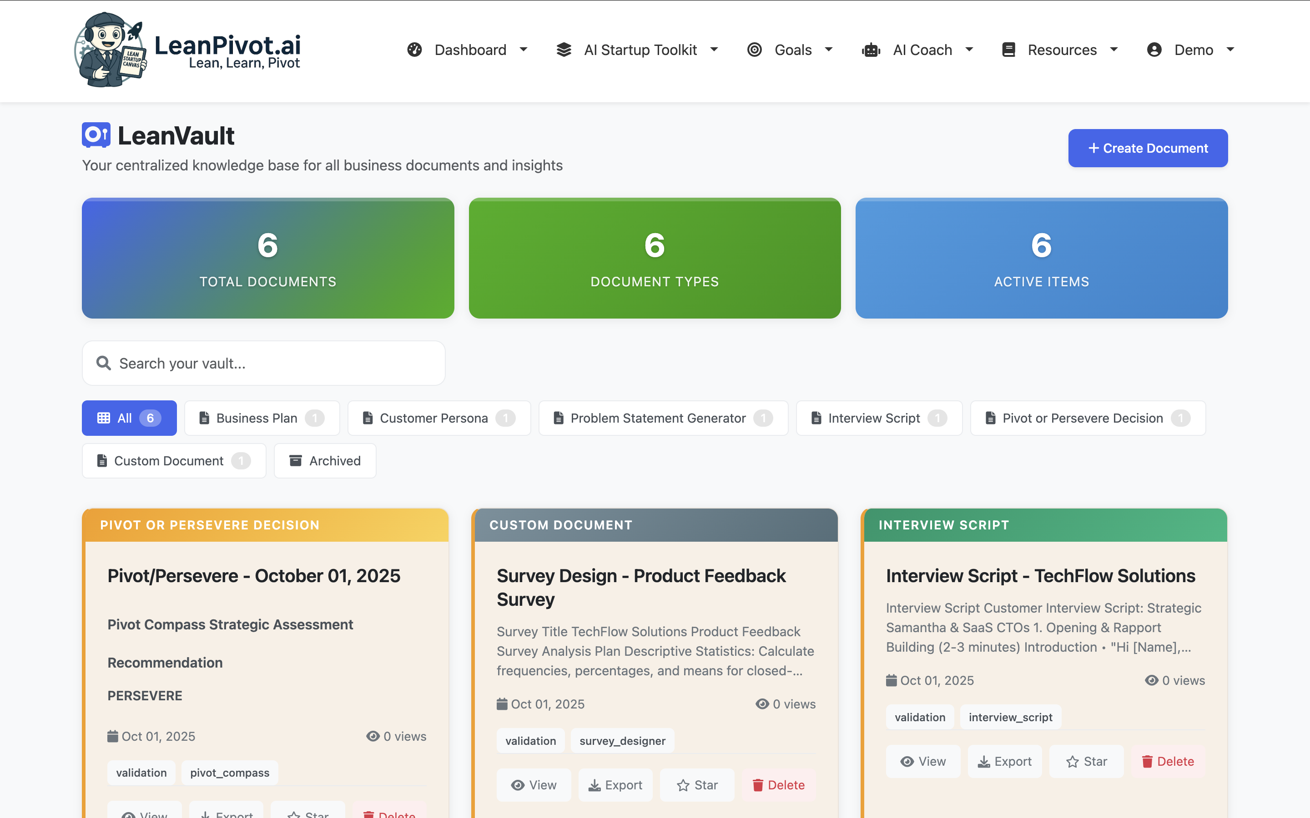
Task: Click the AI Coach robot icon
Action: tap(871, 50)
